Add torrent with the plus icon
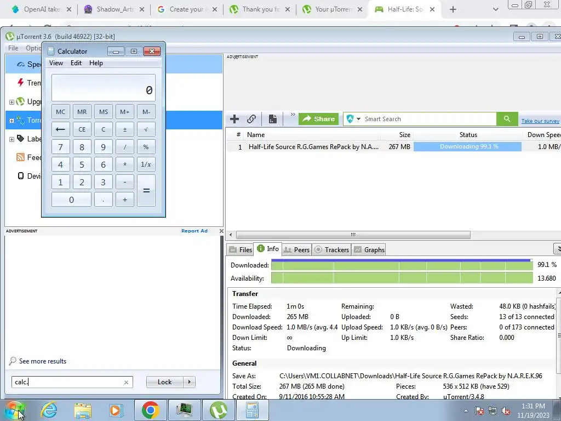 tap(234, 119)
